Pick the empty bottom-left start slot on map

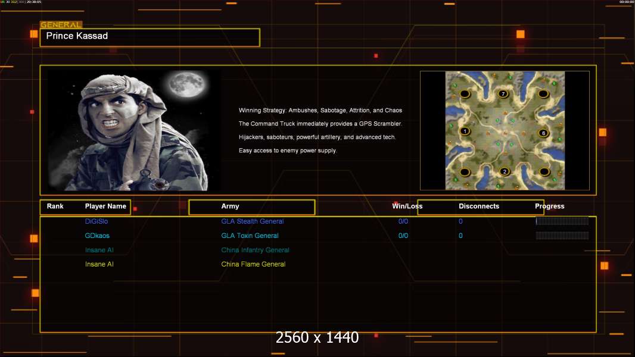[x=465, y=172]
